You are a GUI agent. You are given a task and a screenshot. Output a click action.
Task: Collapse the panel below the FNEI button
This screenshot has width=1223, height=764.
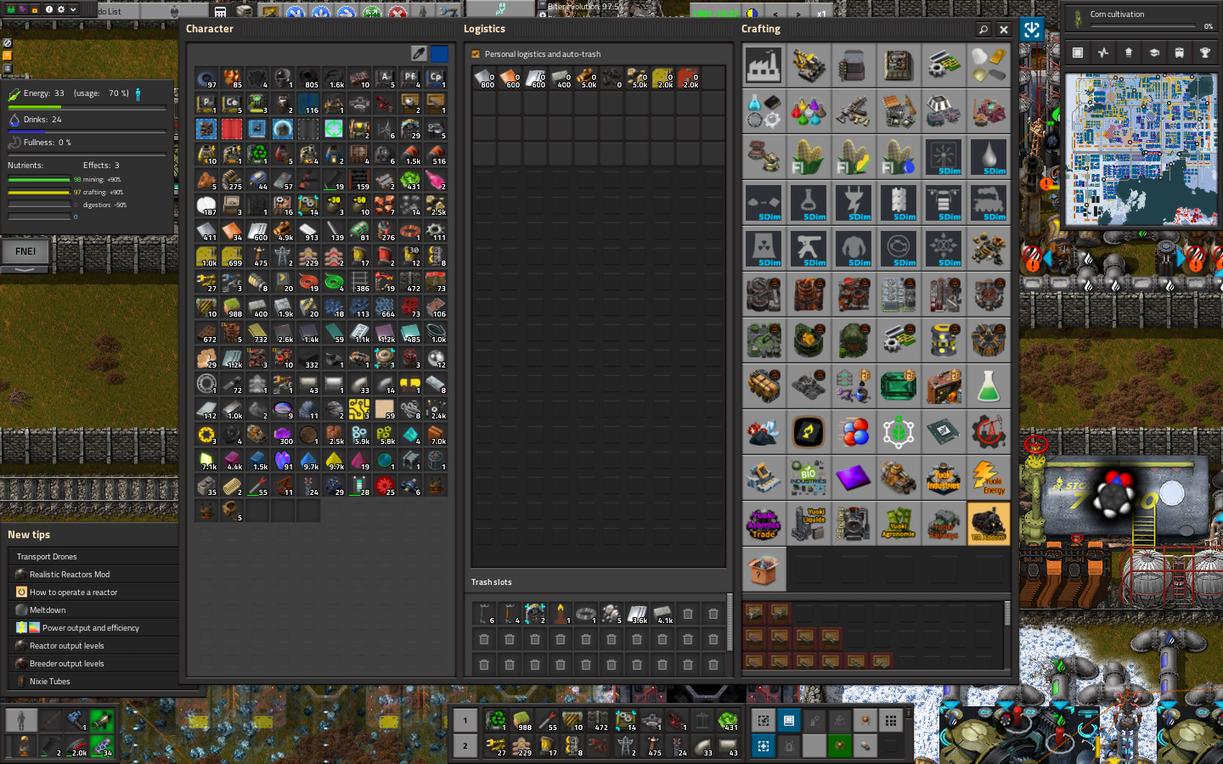tap(25, 269)
